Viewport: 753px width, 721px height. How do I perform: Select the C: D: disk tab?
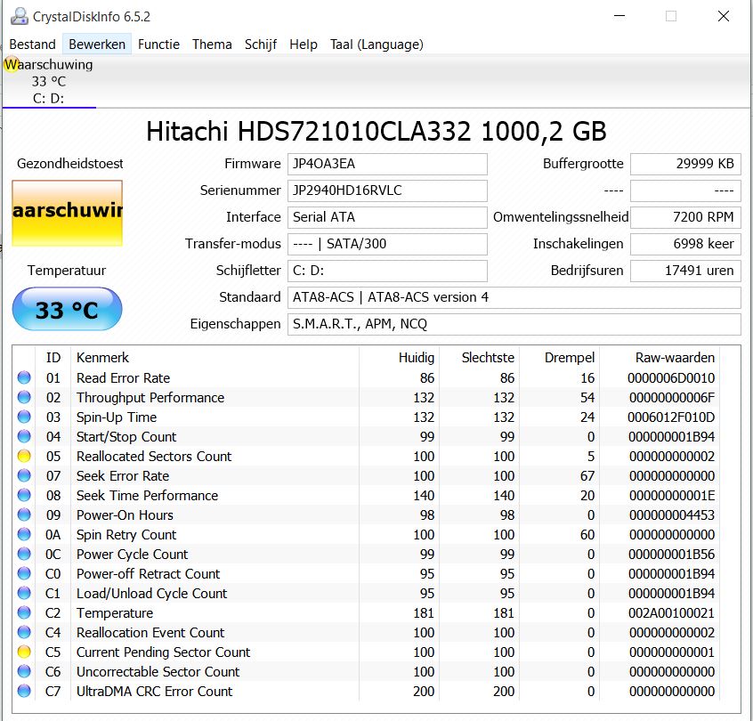pyautogui.click(x=49, y=81)
